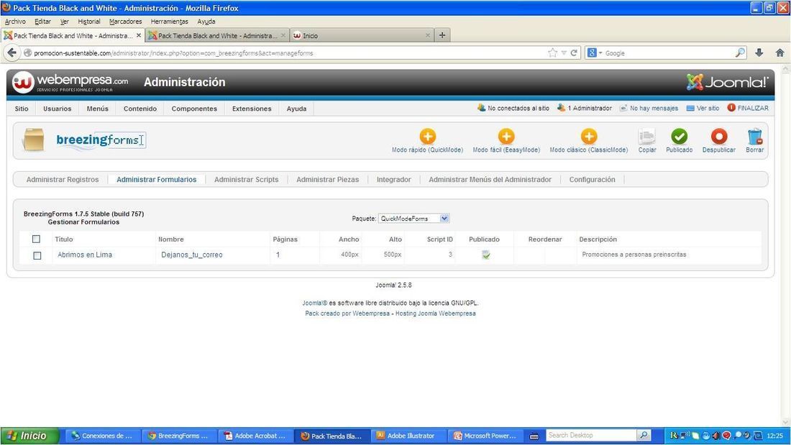Screen dimensions: 791x445
Task: Click the Firefox back arrow button
Action: (x=12, y=52)
